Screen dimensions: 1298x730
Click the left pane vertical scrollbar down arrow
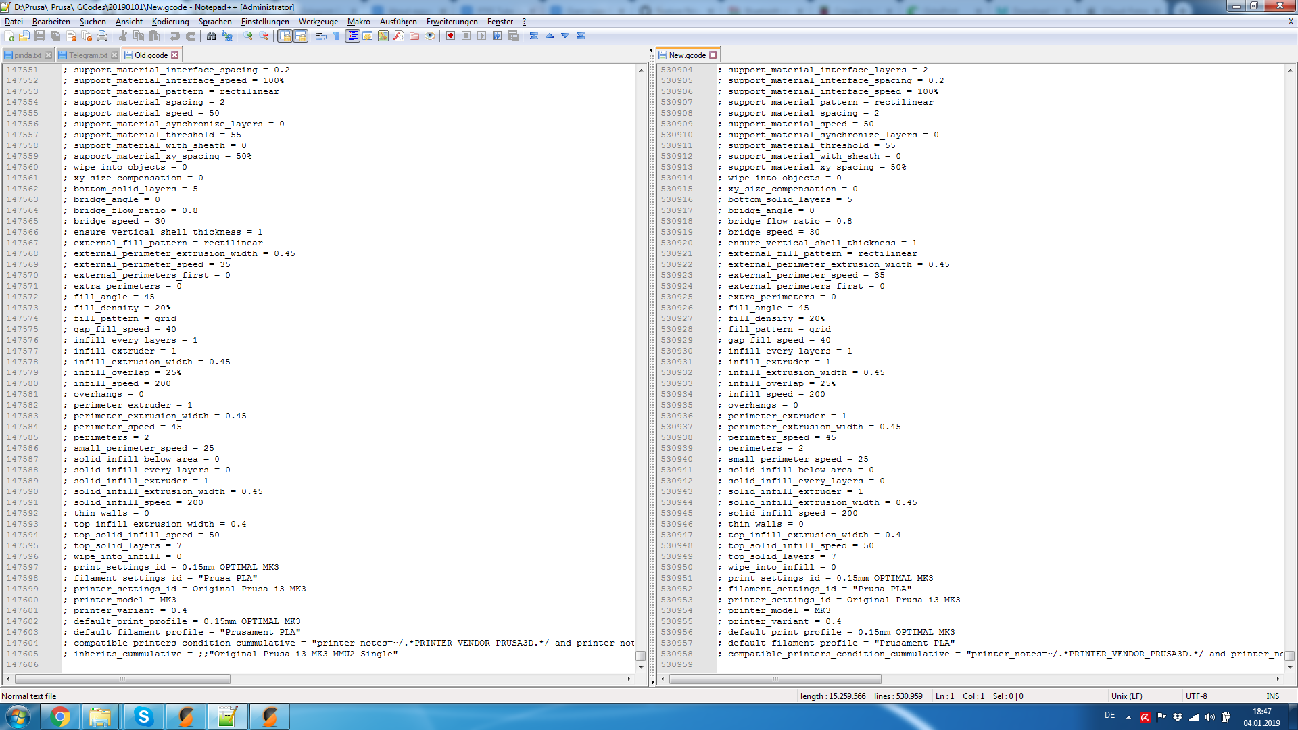click(x=641, y=668)
